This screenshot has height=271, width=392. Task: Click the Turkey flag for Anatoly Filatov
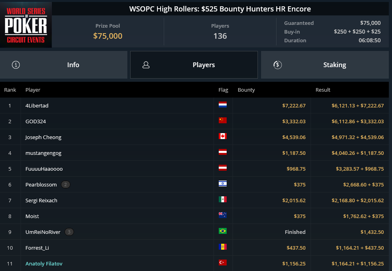222,263
